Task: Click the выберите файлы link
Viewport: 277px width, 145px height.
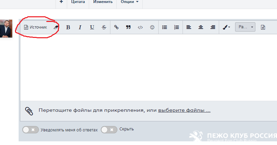Action: click(x=184, y=110)
